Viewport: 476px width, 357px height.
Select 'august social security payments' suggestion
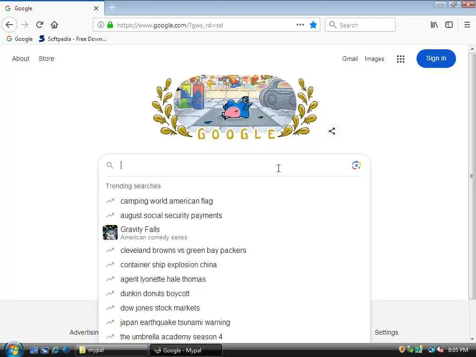click(234, 216)
